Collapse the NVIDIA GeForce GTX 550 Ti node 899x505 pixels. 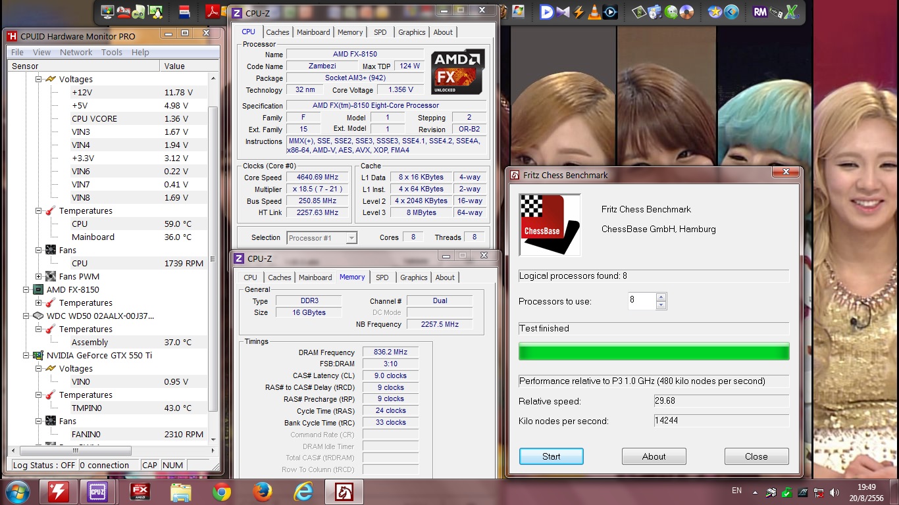coord(26,355)
